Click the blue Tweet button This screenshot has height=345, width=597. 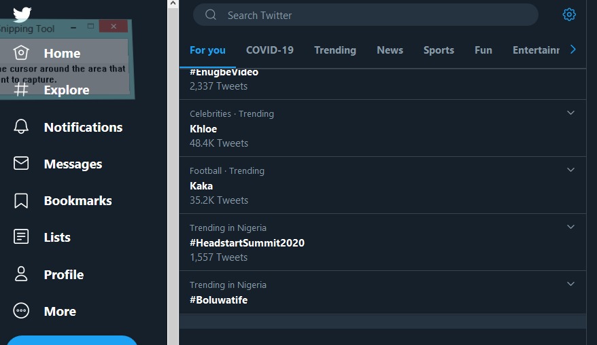(x=72, y=340)
